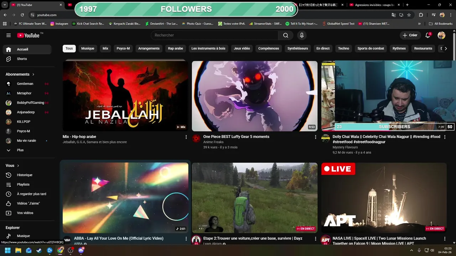456x256 pixels.
Task: Open options for Dolly Chai Wala video
Action: pyautogui.click(x=445, y=137)
